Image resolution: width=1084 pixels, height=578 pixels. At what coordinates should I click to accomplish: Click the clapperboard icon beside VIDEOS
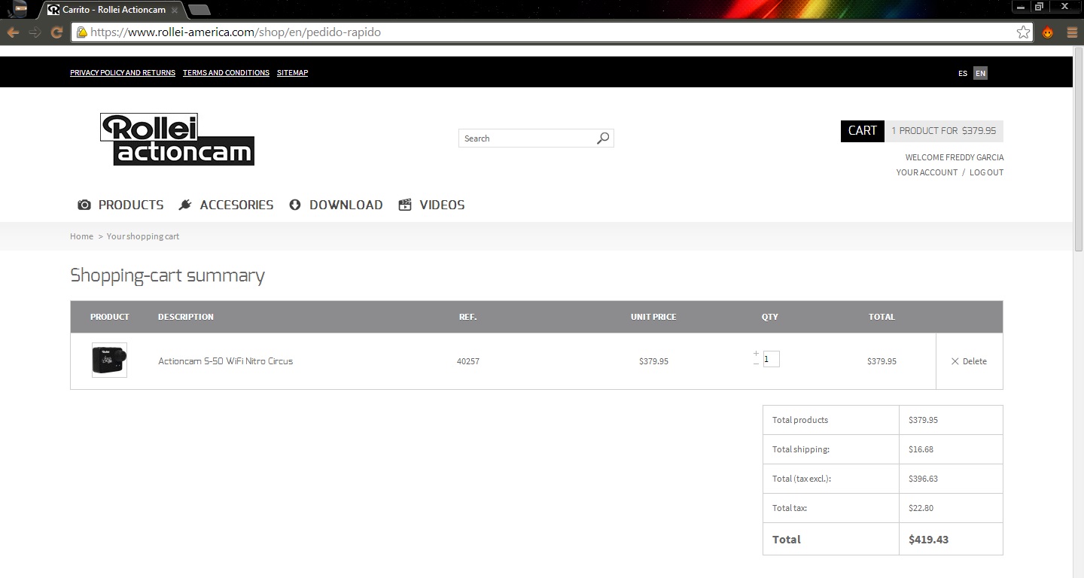[x=405, y=205]
